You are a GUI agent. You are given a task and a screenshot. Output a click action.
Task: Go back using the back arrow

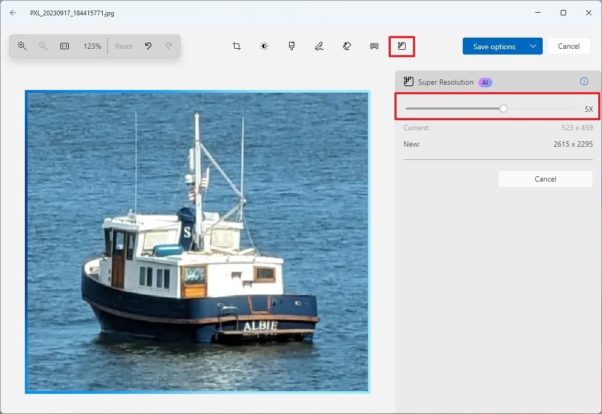point(13,13)
